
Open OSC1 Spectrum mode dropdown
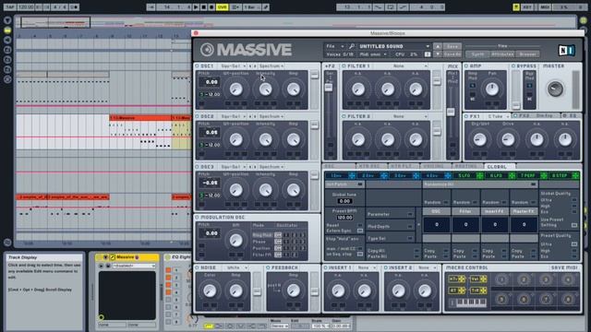click(x=271, y=65)
